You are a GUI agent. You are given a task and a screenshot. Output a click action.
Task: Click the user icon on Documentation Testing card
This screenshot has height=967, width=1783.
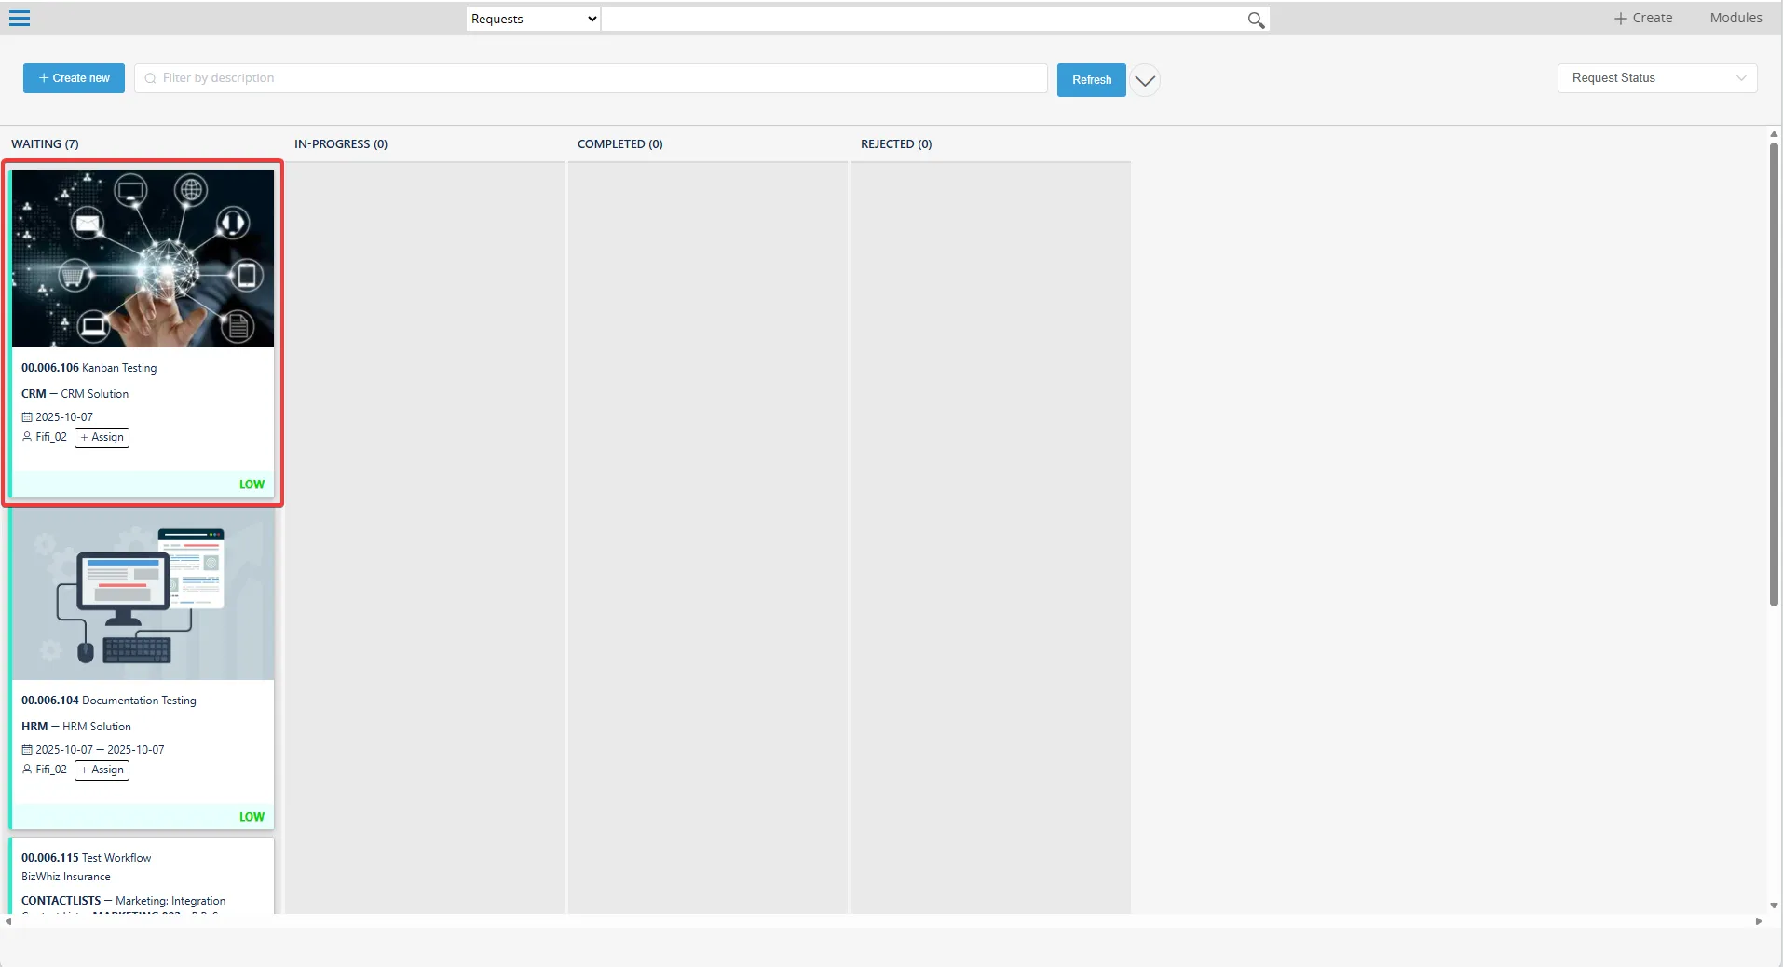(x=27, y=770)
